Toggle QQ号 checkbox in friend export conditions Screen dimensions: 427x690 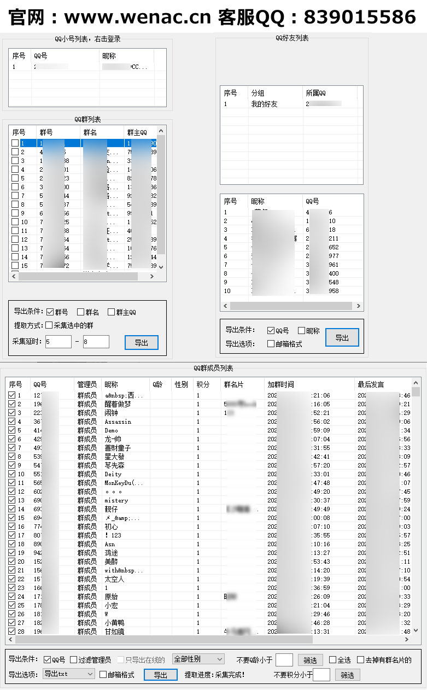271,331
